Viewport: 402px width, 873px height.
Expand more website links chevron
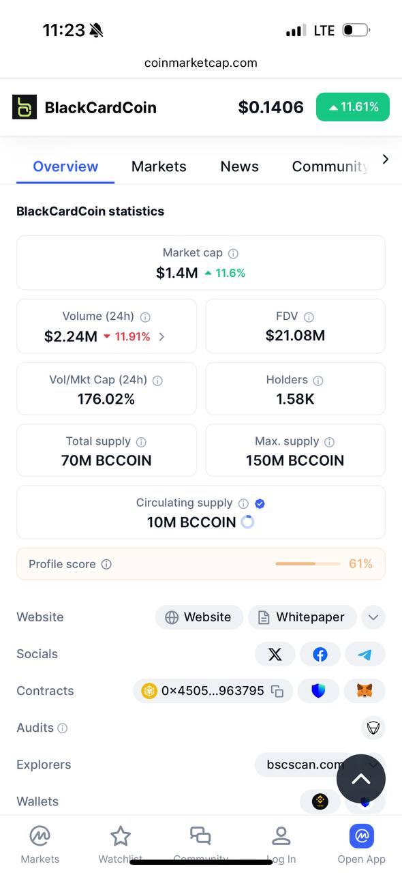pos(373,617)
